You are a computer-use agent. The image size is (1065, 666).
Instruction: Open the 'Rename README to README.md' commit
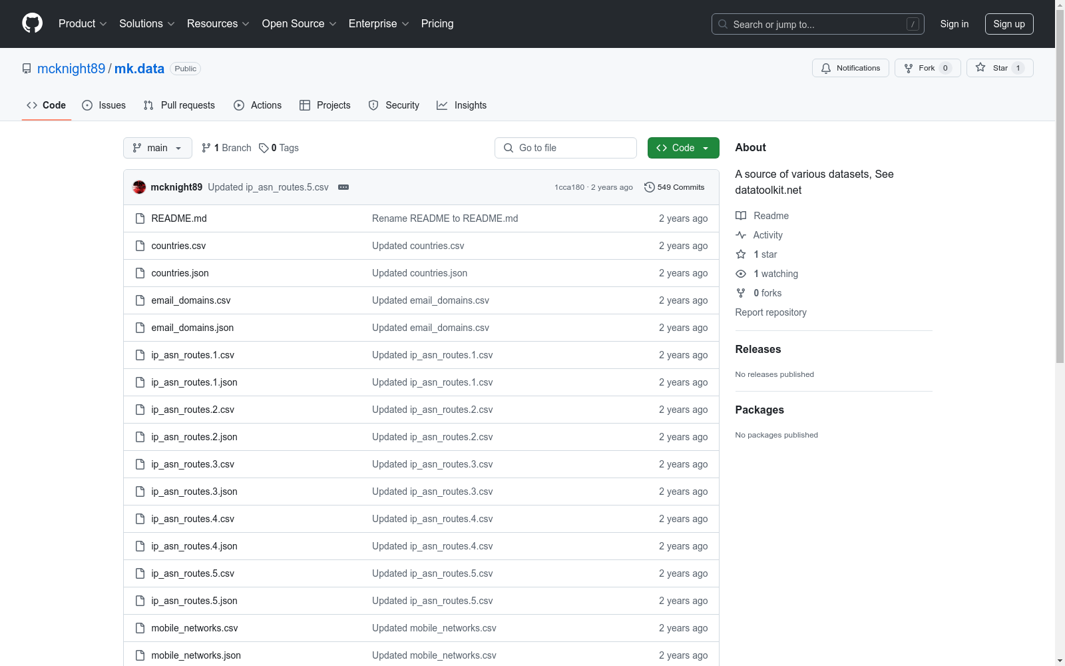click(x=445, y=218)
